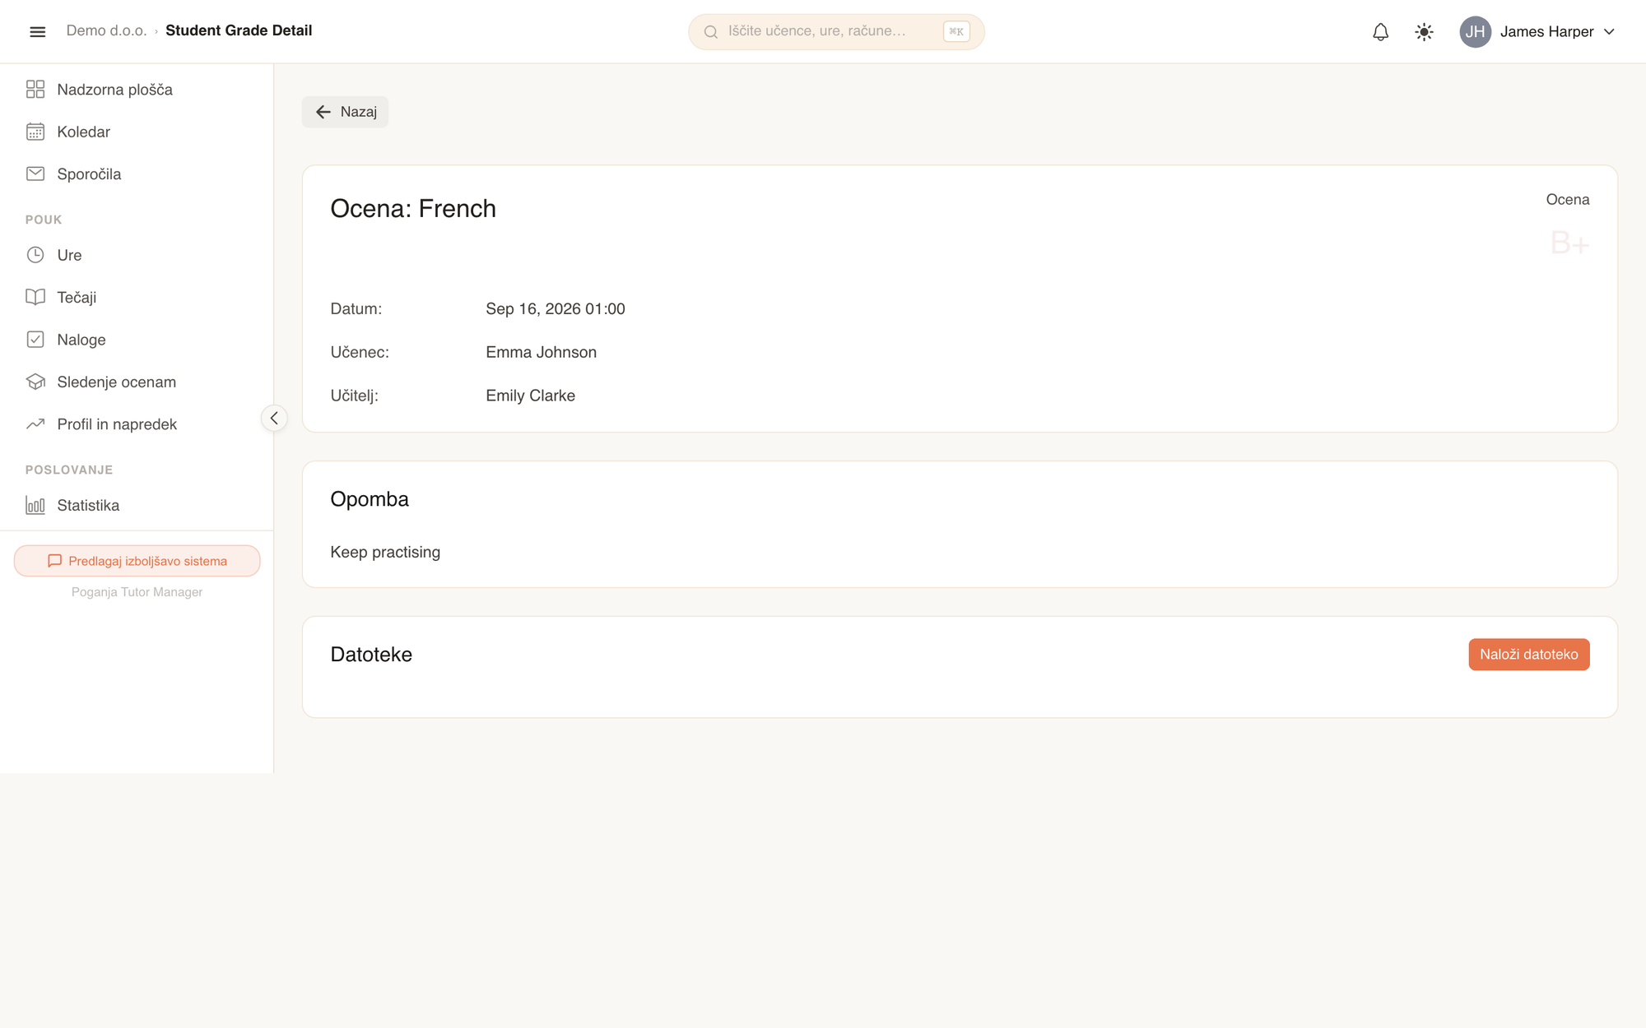Open Koledar in the sidebar
Screen dimensions: 1646x1028
[137, 132]
